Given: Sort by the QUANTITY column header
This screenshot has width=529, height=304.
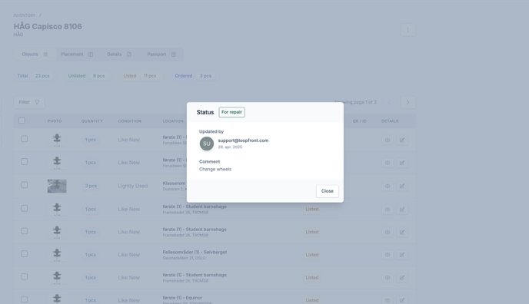Looking at the screenshot, I should pyautogui.click(x=91, y=121).
